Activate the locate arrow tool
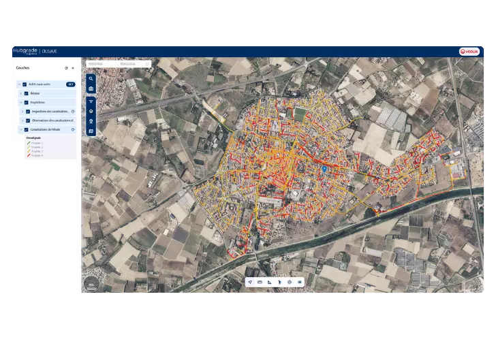 250,282
